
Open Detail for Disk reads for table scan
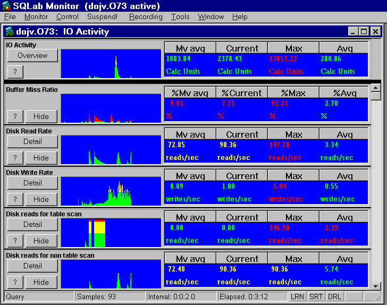click(32, 225)
